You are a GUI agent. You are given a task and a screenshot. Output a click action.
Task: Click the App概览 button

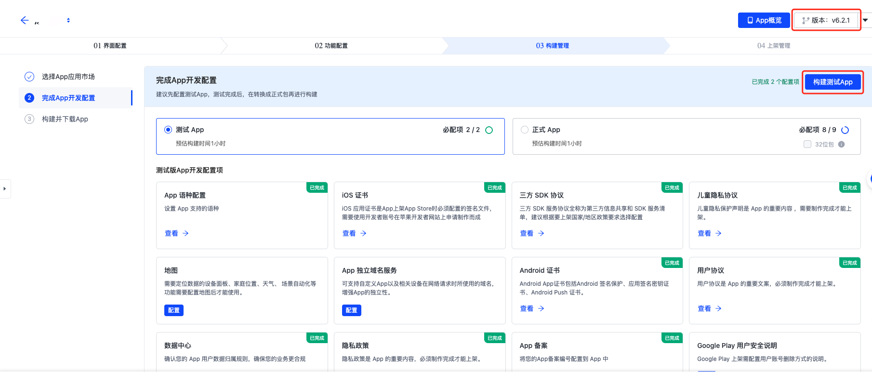[764, 20]
